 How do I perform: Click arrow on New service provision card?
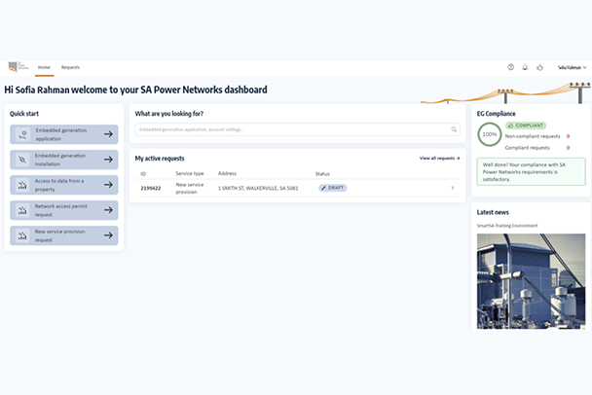click(108, 235)
